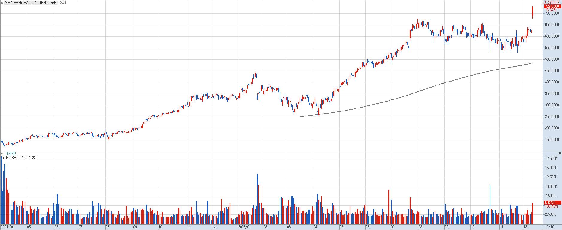Click the 400.0000 price axis label
562x230 pixels.
pyautogui.click(x=552, y=82)
